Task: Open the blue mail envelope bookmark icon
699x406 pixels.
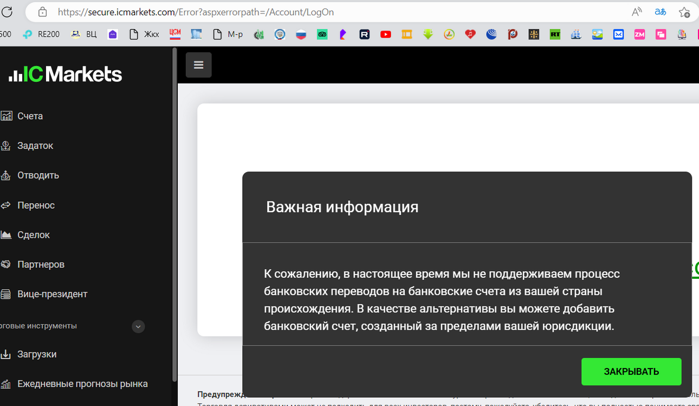Action: [x=618, y=34]
